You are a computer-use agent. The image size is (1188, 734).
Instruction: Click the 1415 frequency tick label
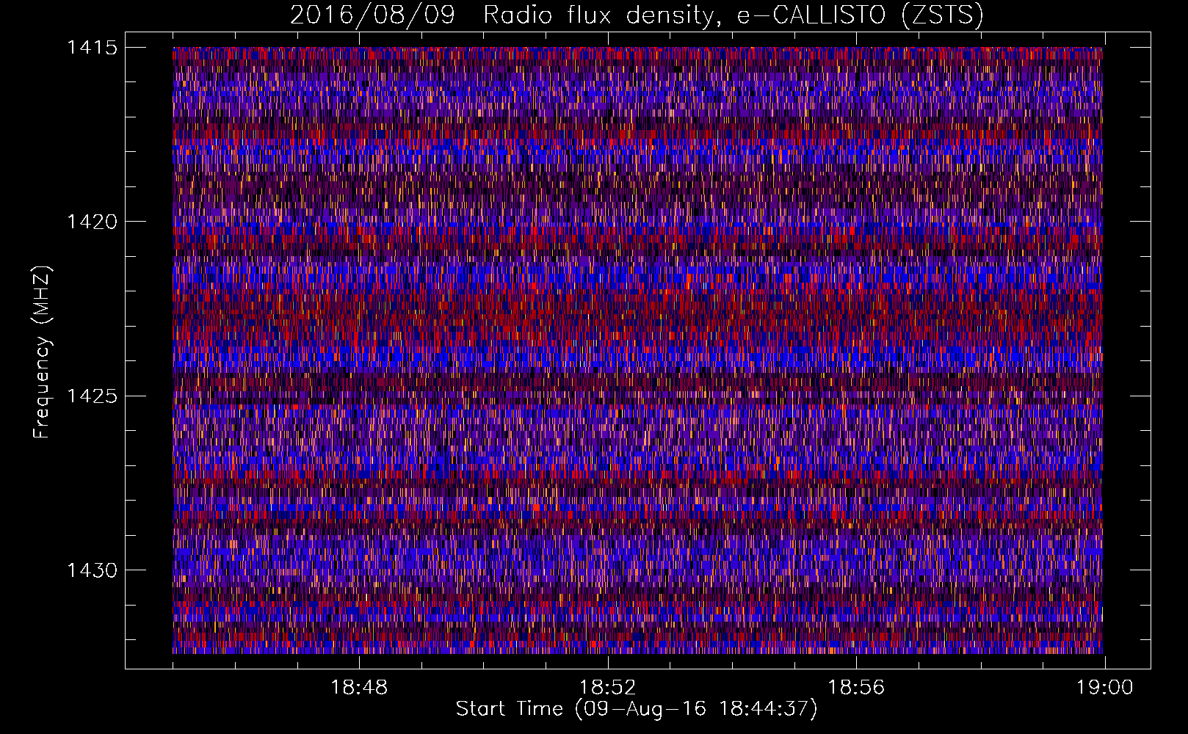point(92,48)
